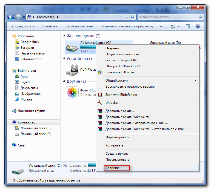211x190 pixels.
Task: Choose Восстановить прежнюю версию
Action: [x=148, y=87]
